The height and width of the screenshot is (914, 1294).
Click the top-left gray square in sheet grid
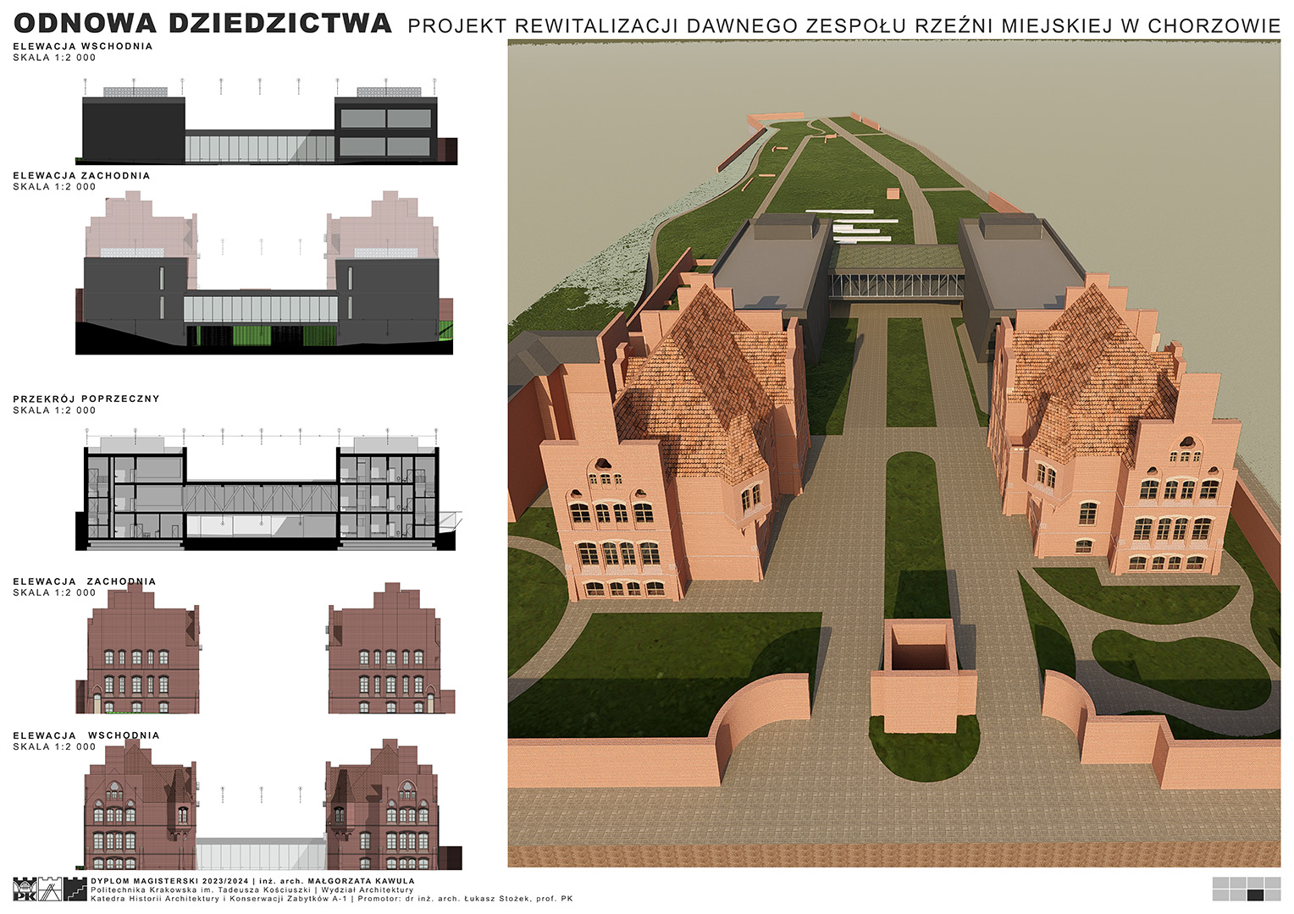[x=1220, y=883]
